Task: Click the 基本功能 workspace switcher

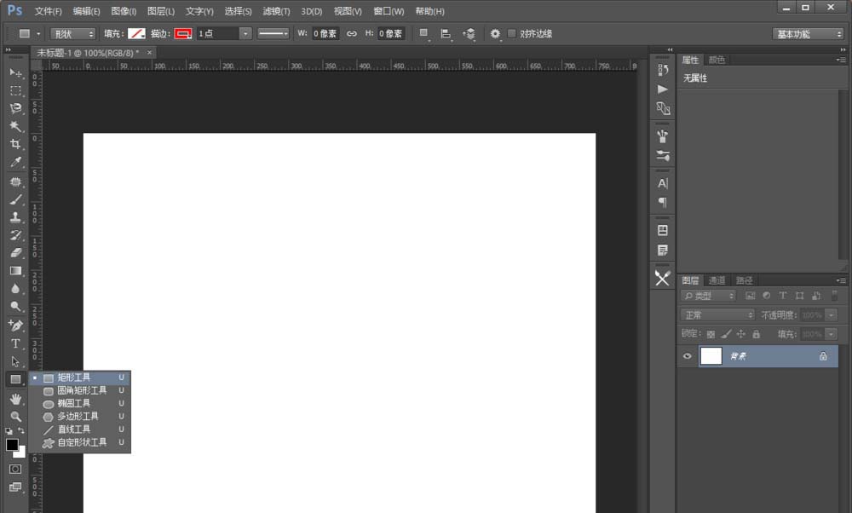Action: pyautogui.click(x=807, y=34)
